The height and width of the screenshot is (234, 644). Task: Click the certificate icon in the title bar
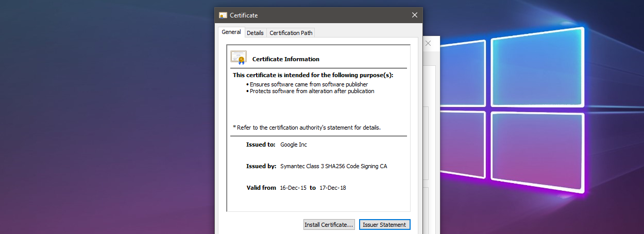(223, 15)
